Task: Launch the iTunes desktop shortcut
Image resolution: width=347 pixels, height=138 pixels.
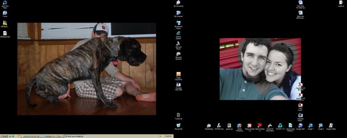Action: point(5,13)
